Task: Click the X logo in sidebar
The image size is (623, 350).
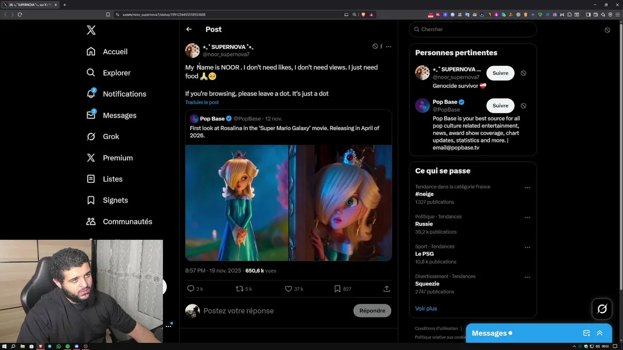Action: [x=91, y=30]
